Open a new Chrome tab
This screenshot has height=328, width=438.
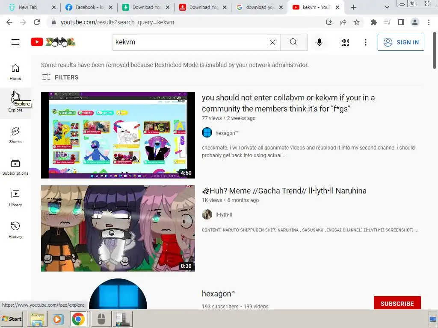pos(354,7)
